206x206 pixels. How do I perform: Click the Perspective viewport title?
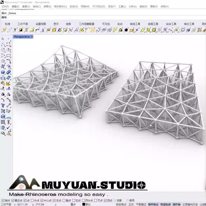coord(22,37)
